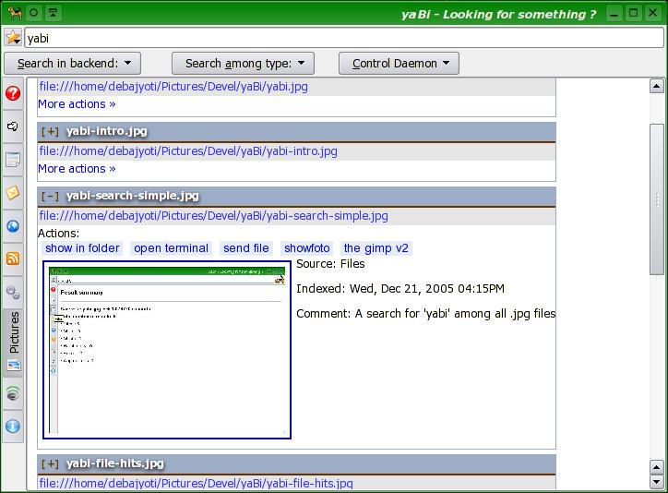Select the blue globe web sidebar icon

tap(13, 226)
